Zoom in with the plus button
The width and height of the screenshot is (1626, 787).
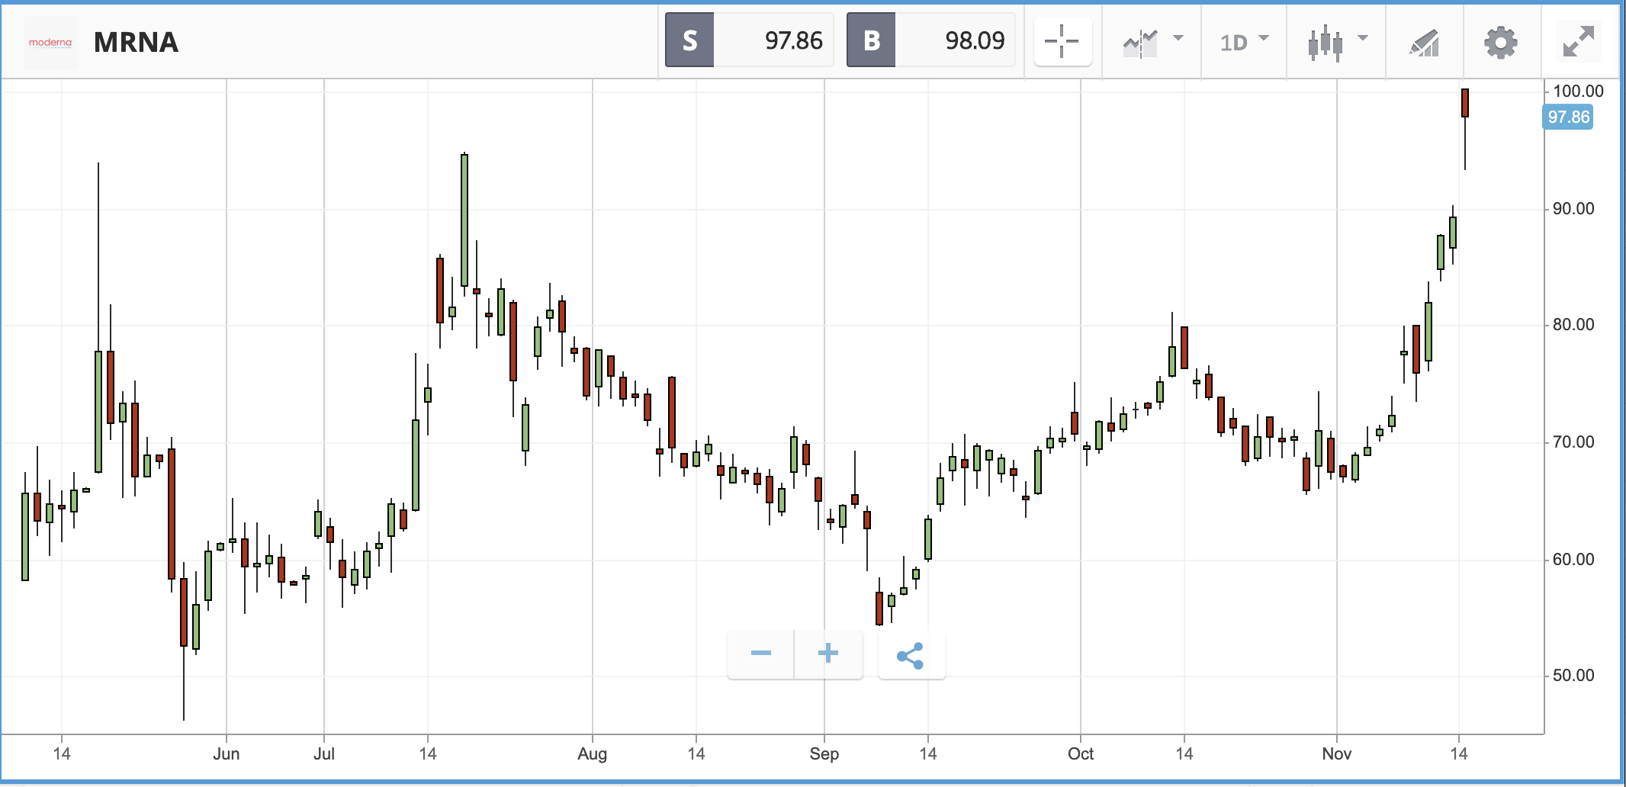(828, 654)
